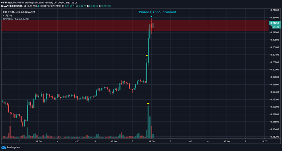Click the 0.19200 price axis label
The height and width of the screenshot is (151, 282).
click(x=275, y=100)
